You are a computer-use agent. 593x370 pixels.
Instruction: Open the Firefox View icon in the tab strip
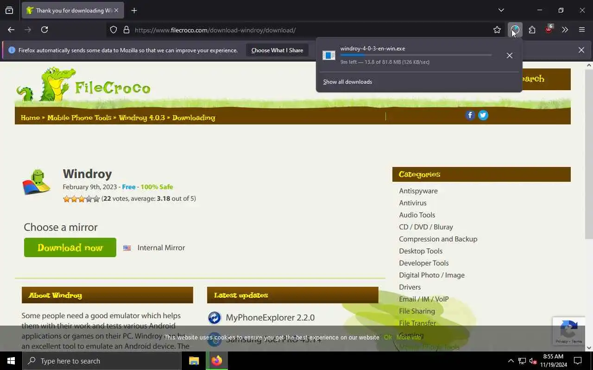pyautogui.click(x=9, y=10)
